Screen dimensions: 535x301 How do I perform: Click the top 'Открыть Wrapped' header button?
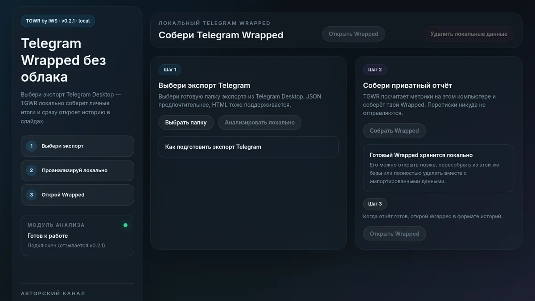click(354, 34)
